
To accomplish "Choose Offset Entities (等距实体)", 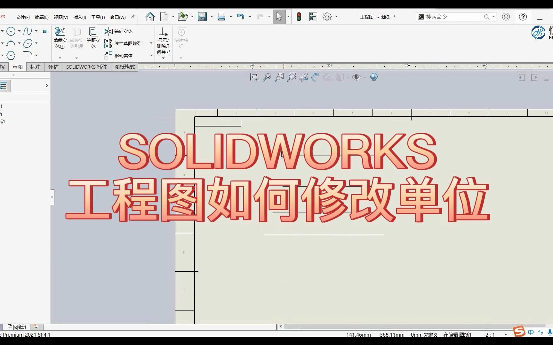I will 93,38.
